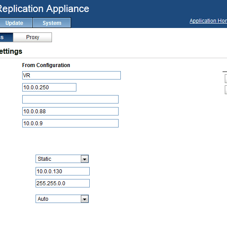Image resolution: width=227 pixels, height=227 pixels.
Task: Click the 255.255.0.0 netmask field
Action: coord(63,183)
